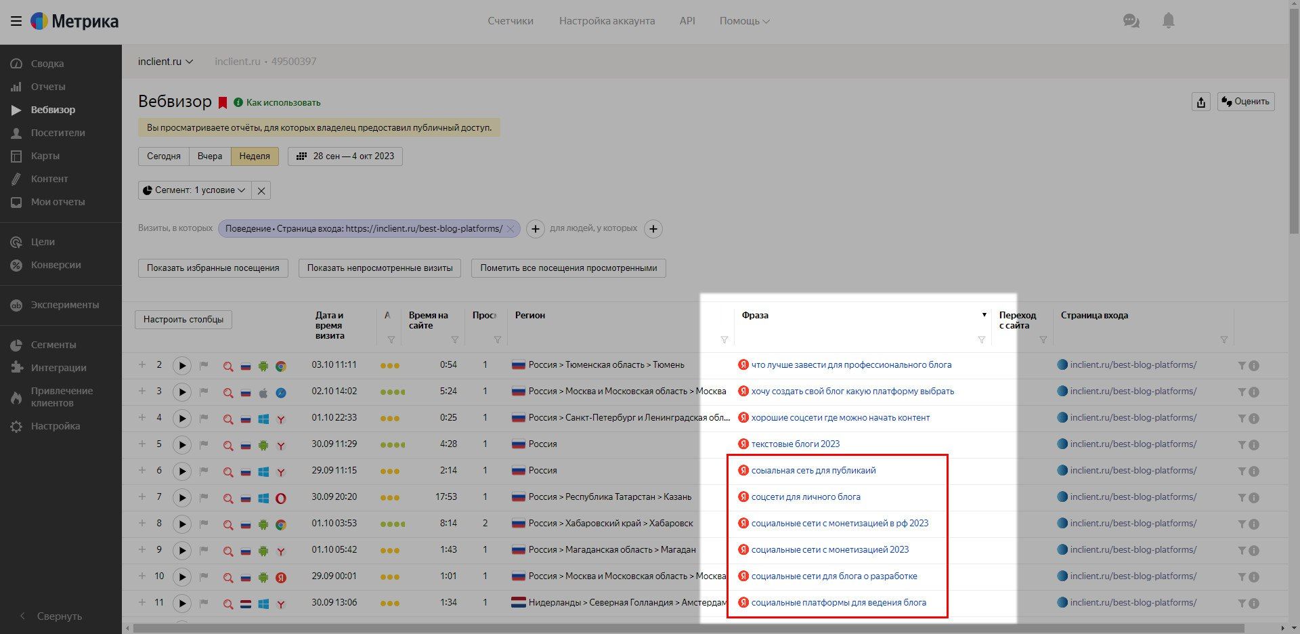Open Счетчики in the top navigation
This screenshot has height=634, width=1300.
(x=511, y=21)
